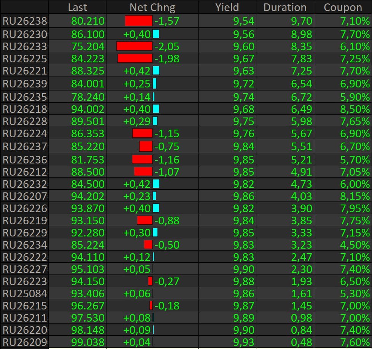Click the yield value 9,93
372x349 pixels.
click(244, 342)
